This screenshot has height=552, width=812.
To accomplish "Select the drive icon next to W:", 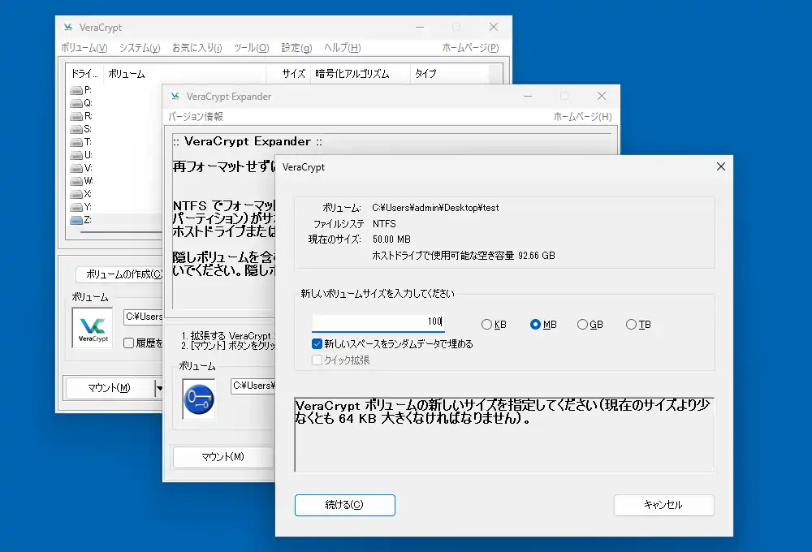I will tap(78, 180).
